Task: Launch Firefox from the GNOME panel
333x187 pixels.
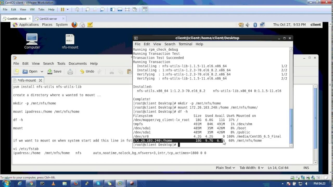Action: tap(74, 25)
